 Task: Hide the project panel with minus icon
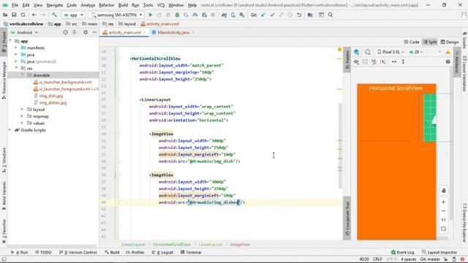94,32
